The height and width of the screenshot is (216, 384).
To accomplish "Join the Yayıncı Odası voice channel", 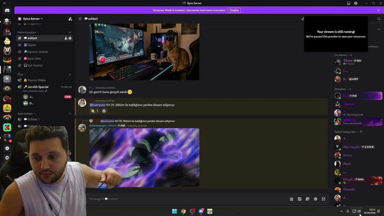I will point(44,80).
